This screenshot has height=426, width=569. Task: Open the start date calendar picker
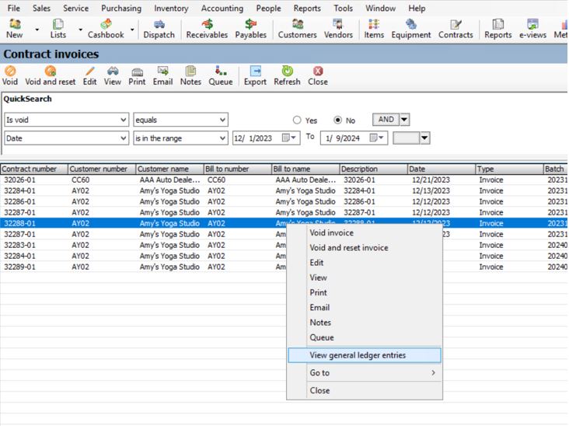(290, 138)
